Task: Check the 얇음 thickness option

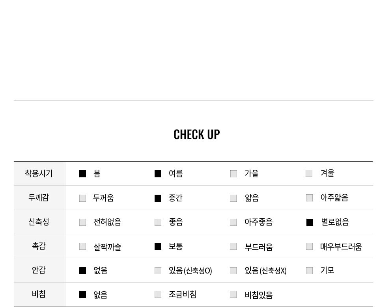Action: pos(233,198)
